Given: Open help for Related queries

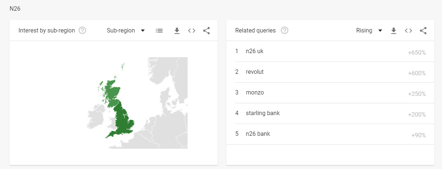Looking at the screenshot, I should 285,31.
